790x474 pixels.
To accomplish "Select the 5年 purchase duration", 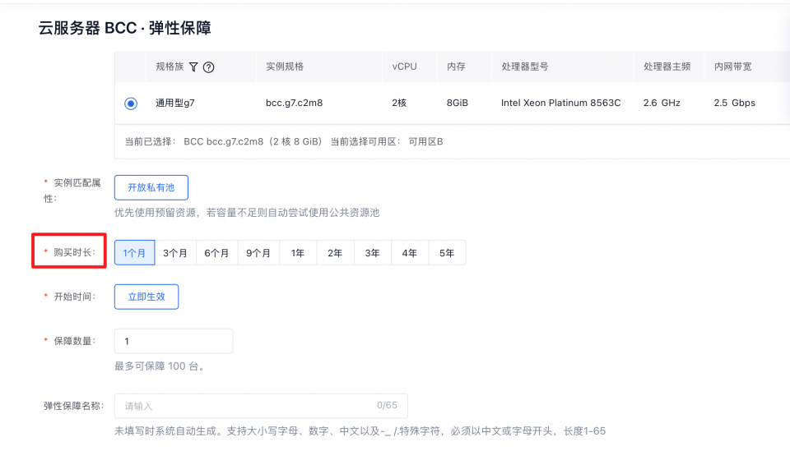I will coord(447,252).
